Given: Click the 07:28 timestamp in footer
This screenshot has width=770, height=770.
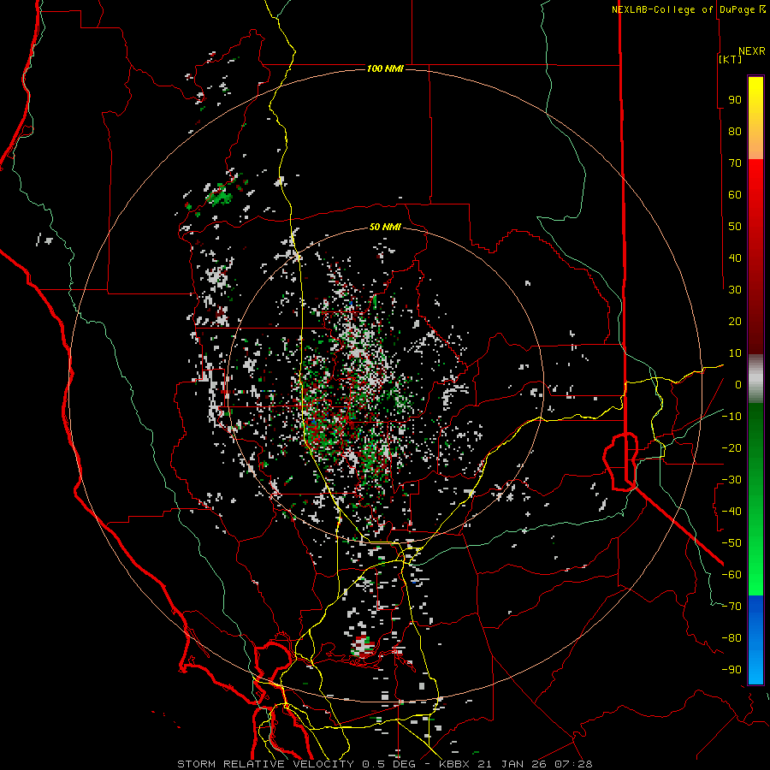Looking at the screenshot, I should click(573, 764).
